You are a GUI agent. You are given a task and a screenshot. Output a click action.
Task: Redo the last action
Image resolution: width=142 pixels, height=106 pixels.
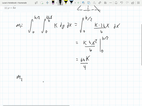pyautogui.click(x=127, y=3)
